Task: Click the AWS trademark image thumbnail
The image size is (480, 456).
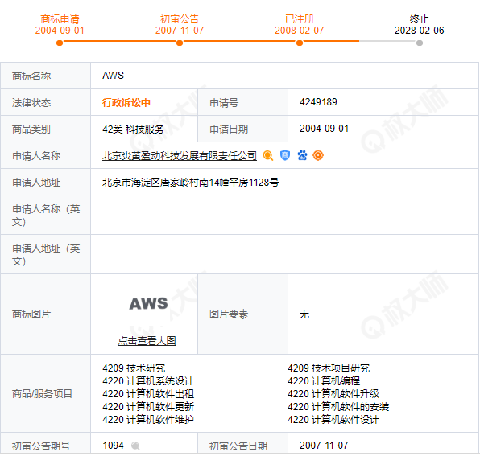Action: (x=148, y=304)
